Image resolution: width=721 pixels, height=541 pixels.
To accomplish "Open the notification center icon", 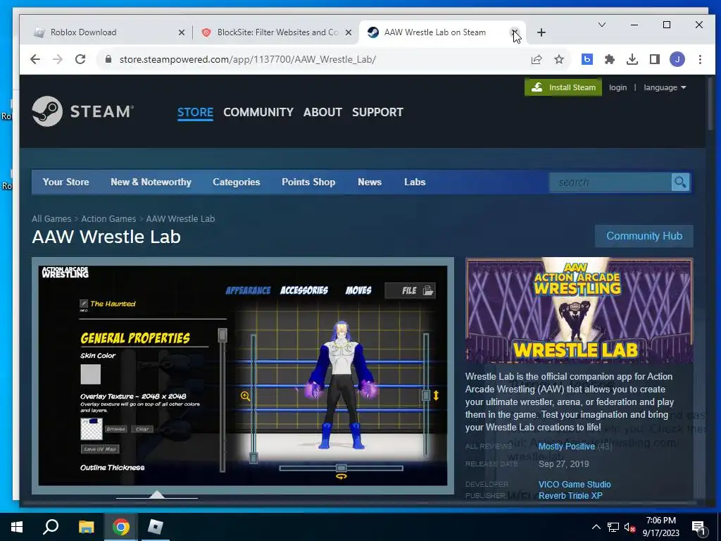I will point(699,527).
